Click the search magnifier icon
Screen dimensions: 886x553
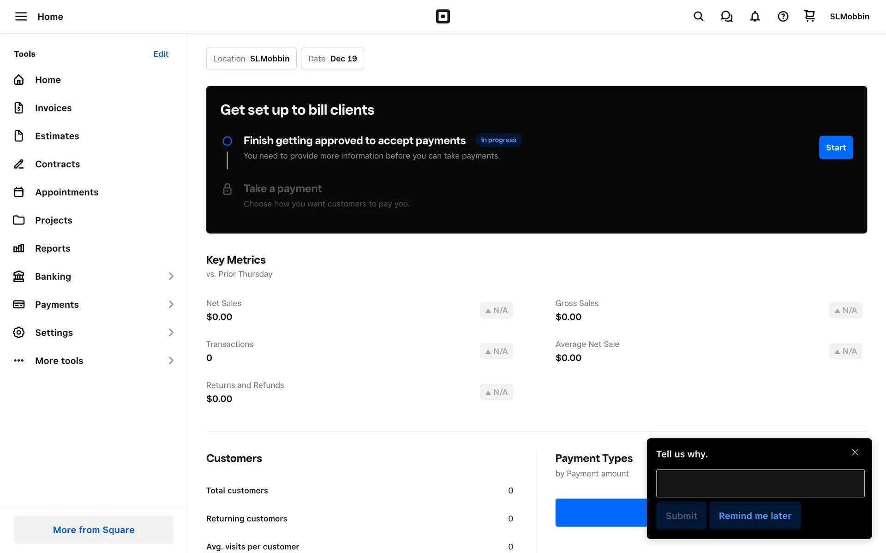tap(698, 17)
